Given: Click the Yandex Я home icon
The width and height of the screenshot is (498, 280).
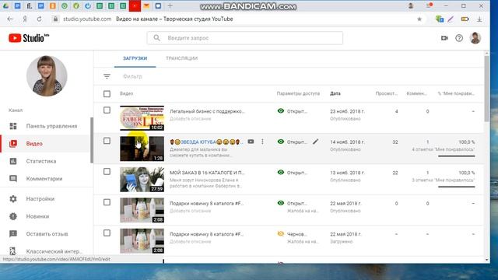Looking at the screenshot, I should (x=25, y=19).
